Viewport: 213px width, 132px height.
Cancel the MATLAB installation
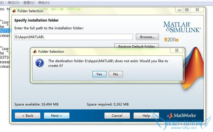pyautogui.click(x=117, y=116)
